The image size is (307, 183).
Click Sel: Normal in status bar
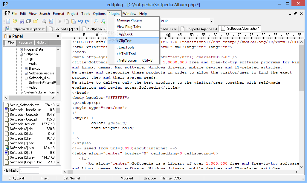click(71, 178)
